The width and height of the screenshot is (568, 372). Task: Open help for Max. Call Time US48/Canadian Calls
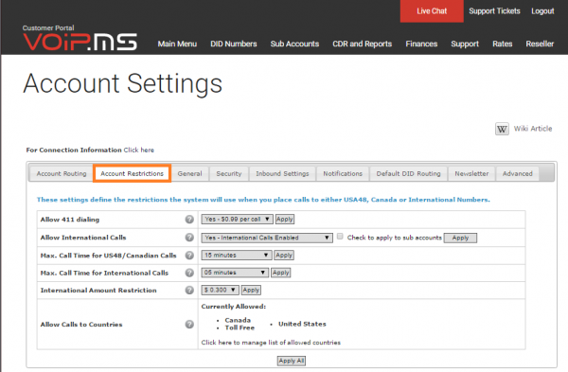[189, 255]
